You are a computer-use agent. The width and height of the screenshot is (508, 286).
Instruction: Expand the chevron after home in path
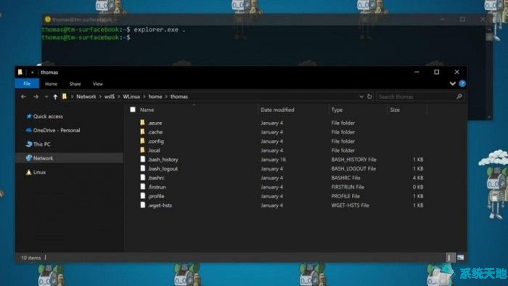coord(166,97)
